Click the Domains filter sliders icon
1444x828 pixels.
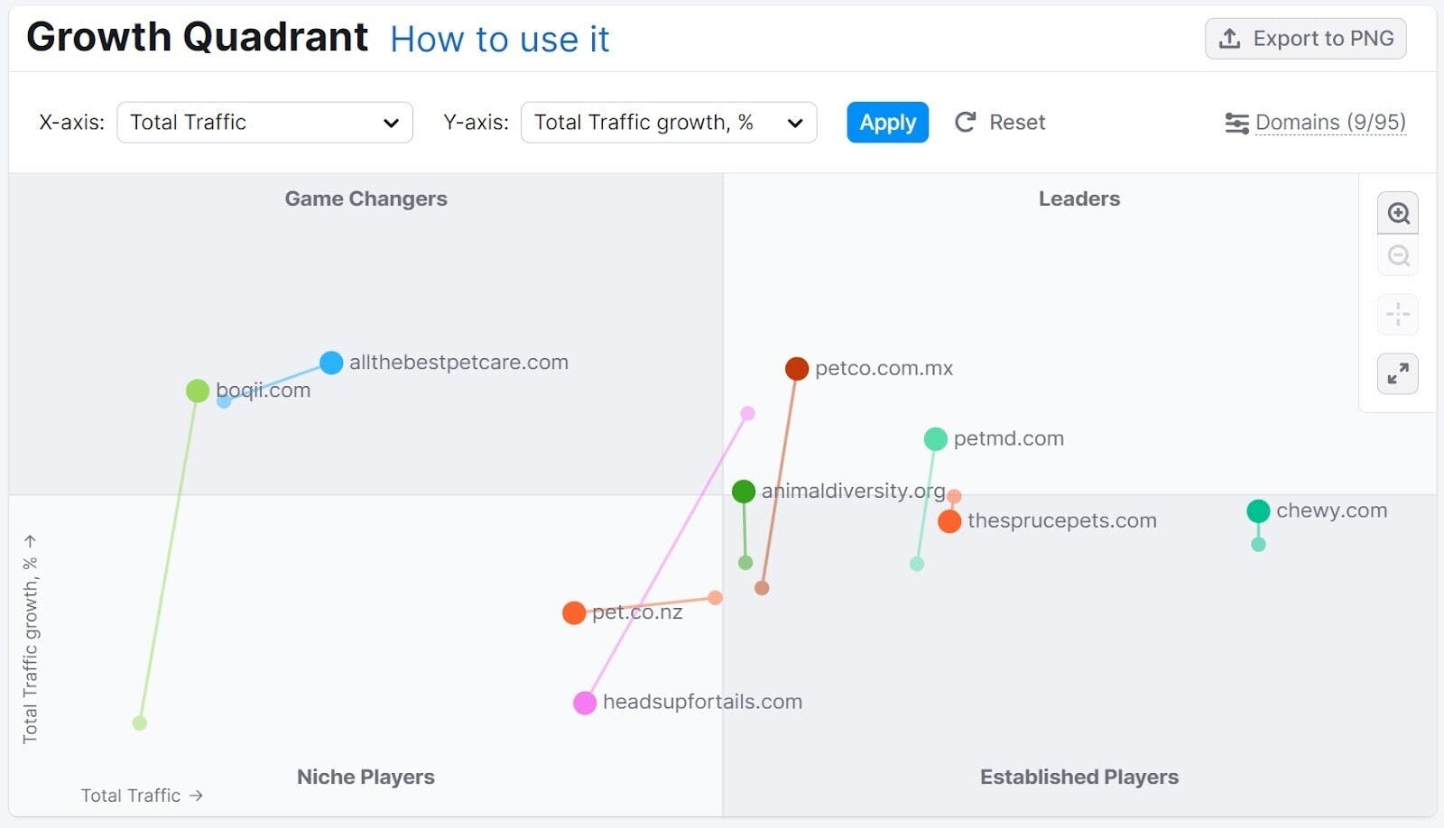(x=1236, y=123)
